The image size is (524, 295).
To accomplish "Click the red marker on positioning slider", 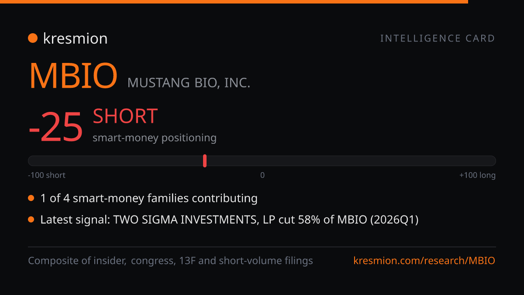I will 205,161.
